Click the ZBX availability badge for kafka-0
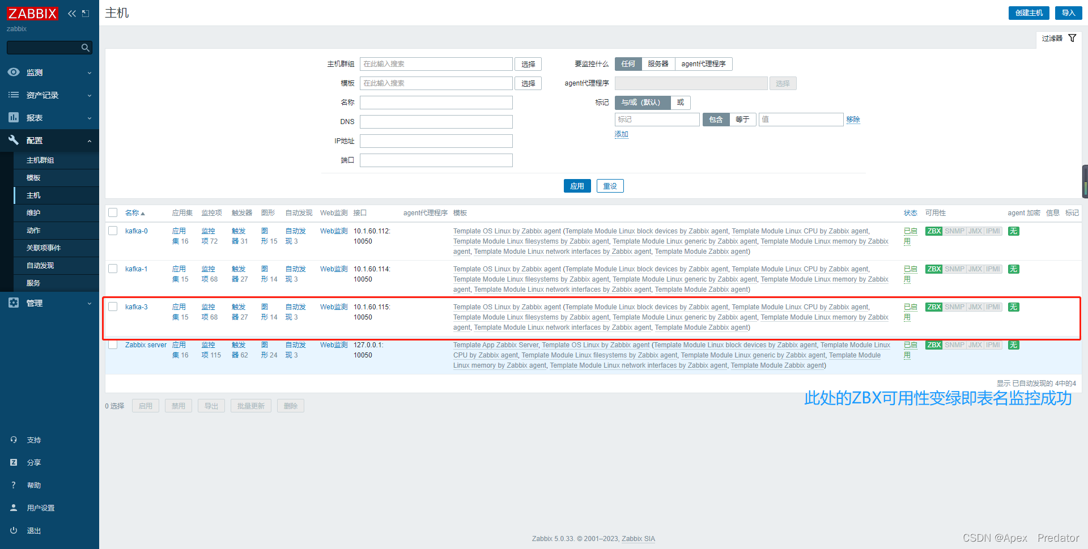Screen dimensions: 1088x549 (x=934, y=231)
